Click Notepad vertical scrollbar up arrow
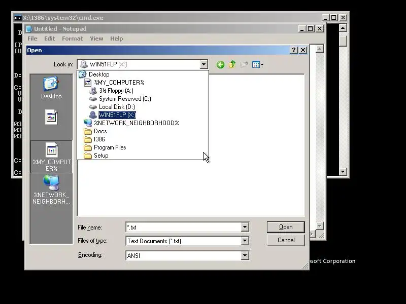Image resolution: width=406 pixels, height=304 pixels. tap(320, 49)
